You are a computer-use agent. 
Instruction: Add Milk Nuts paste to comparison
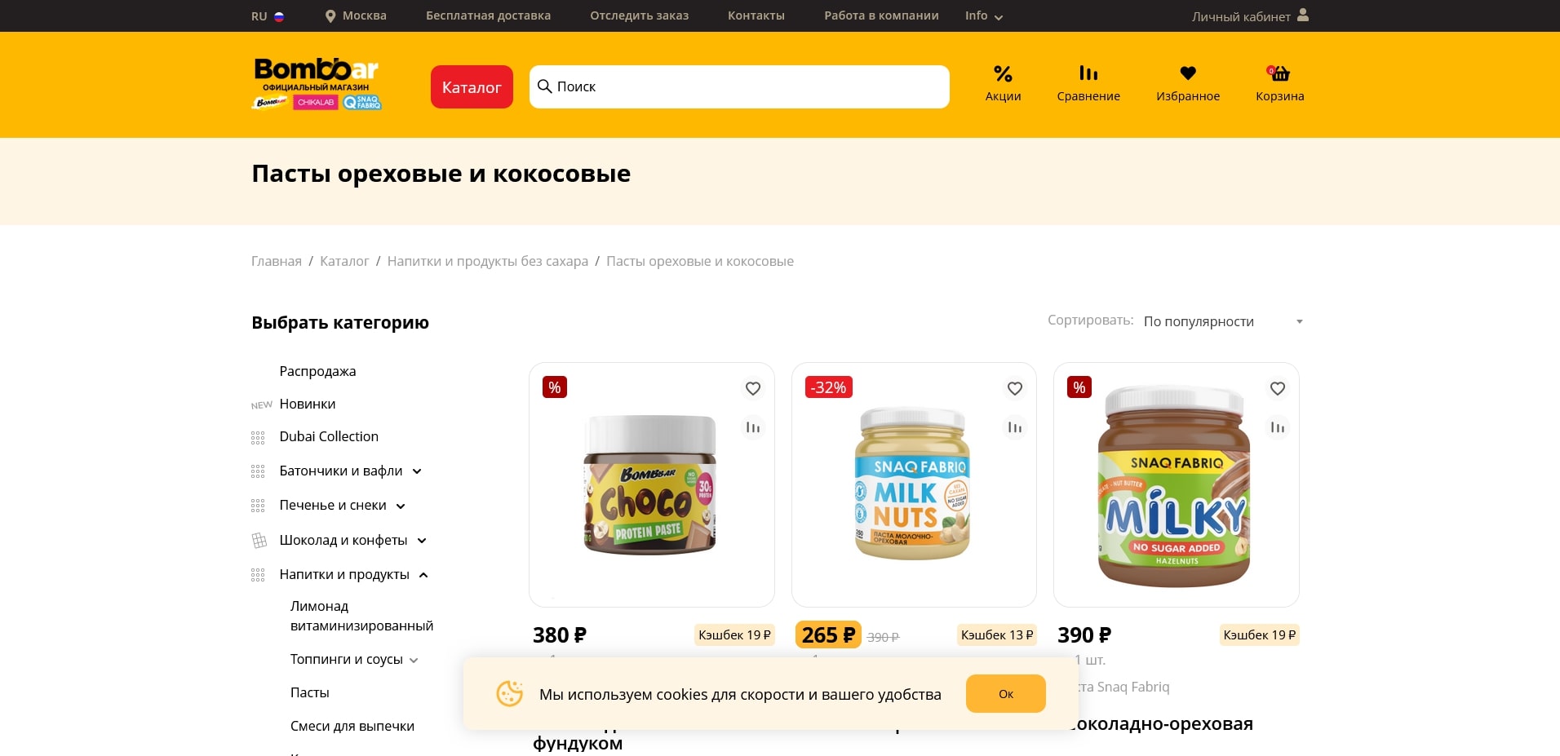(x=1015, y=427)
